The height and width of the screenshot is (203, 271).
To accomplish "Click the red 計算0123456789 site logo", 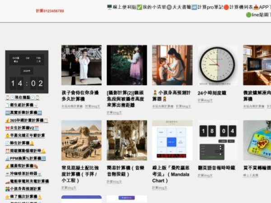I will [x=50, y=11].
